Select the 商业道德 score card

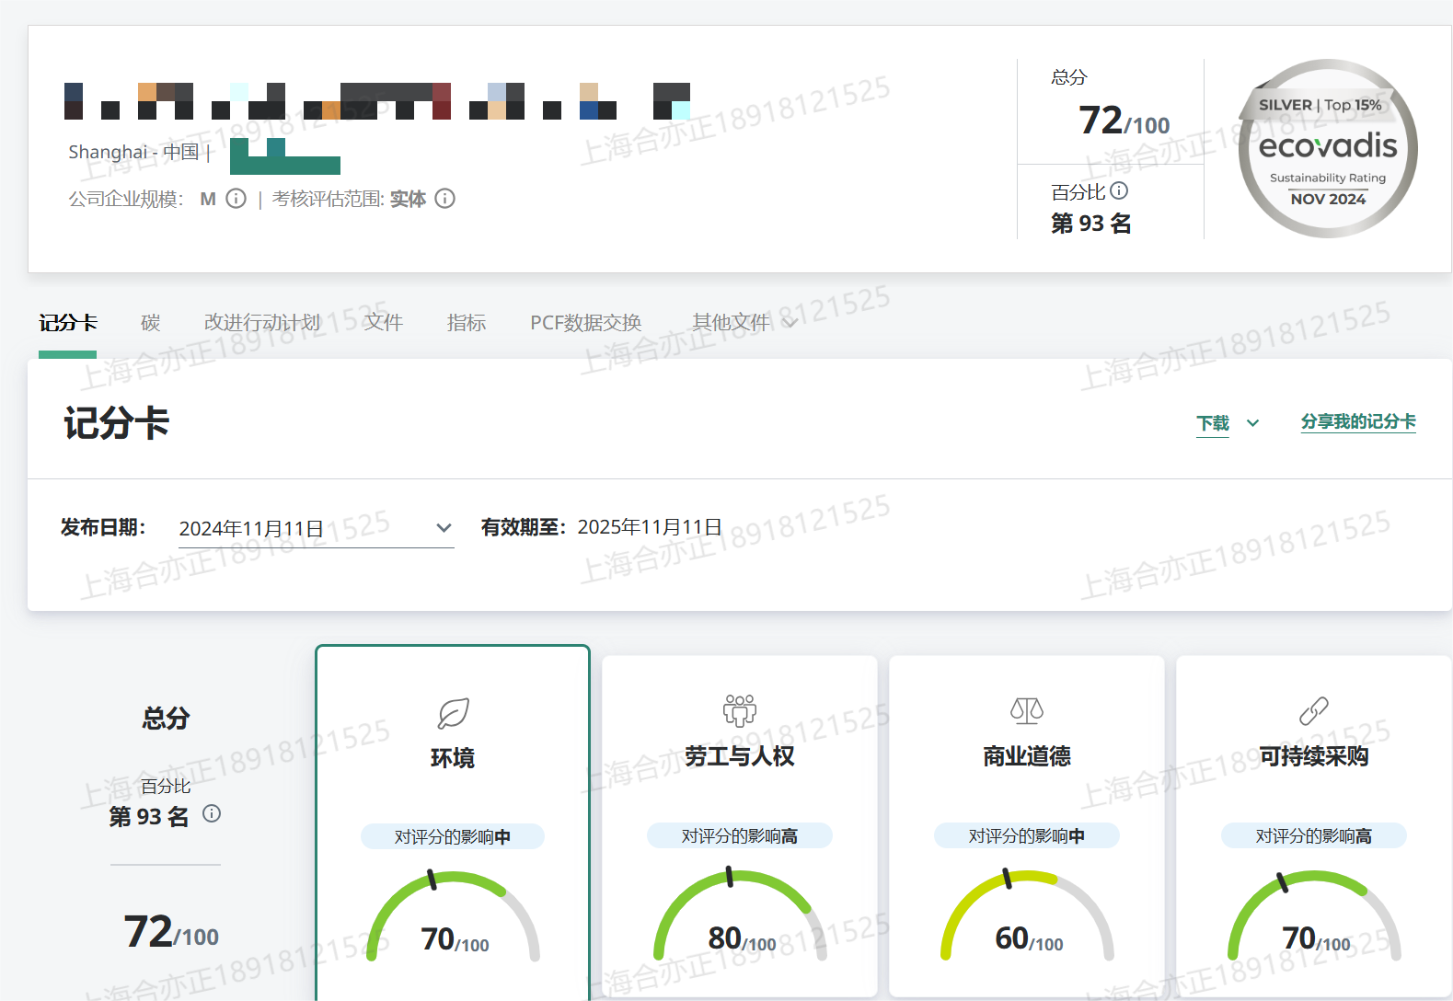point(1027,756)
